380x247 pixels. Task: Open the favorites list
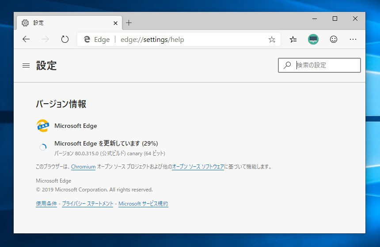coord(293,39)
